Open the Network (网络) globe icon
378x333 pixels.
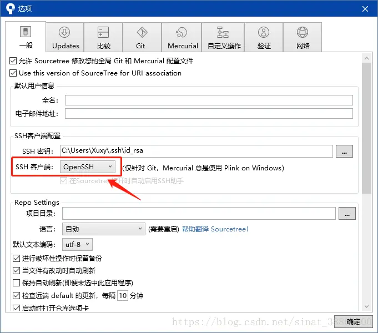coord(303,32)
